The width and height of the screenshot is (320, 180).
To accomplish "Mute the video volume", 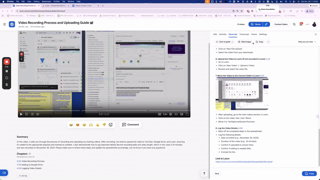I will pos(38,114).
